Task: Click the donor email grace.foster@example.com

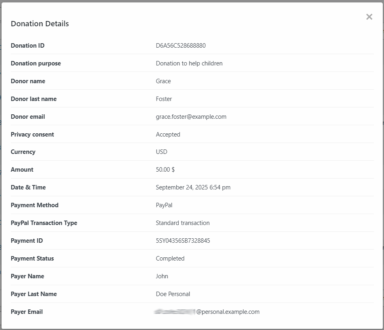Action: tap(191, 117)
